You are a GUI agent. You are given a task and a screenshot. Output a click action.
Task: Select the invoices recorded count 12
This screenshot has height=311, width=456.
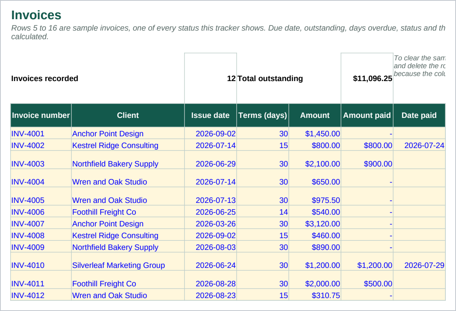(210, 78)
